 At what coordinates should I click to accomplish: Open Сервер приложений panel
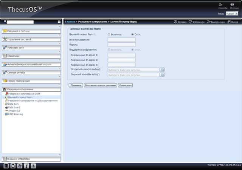[31, 81]
